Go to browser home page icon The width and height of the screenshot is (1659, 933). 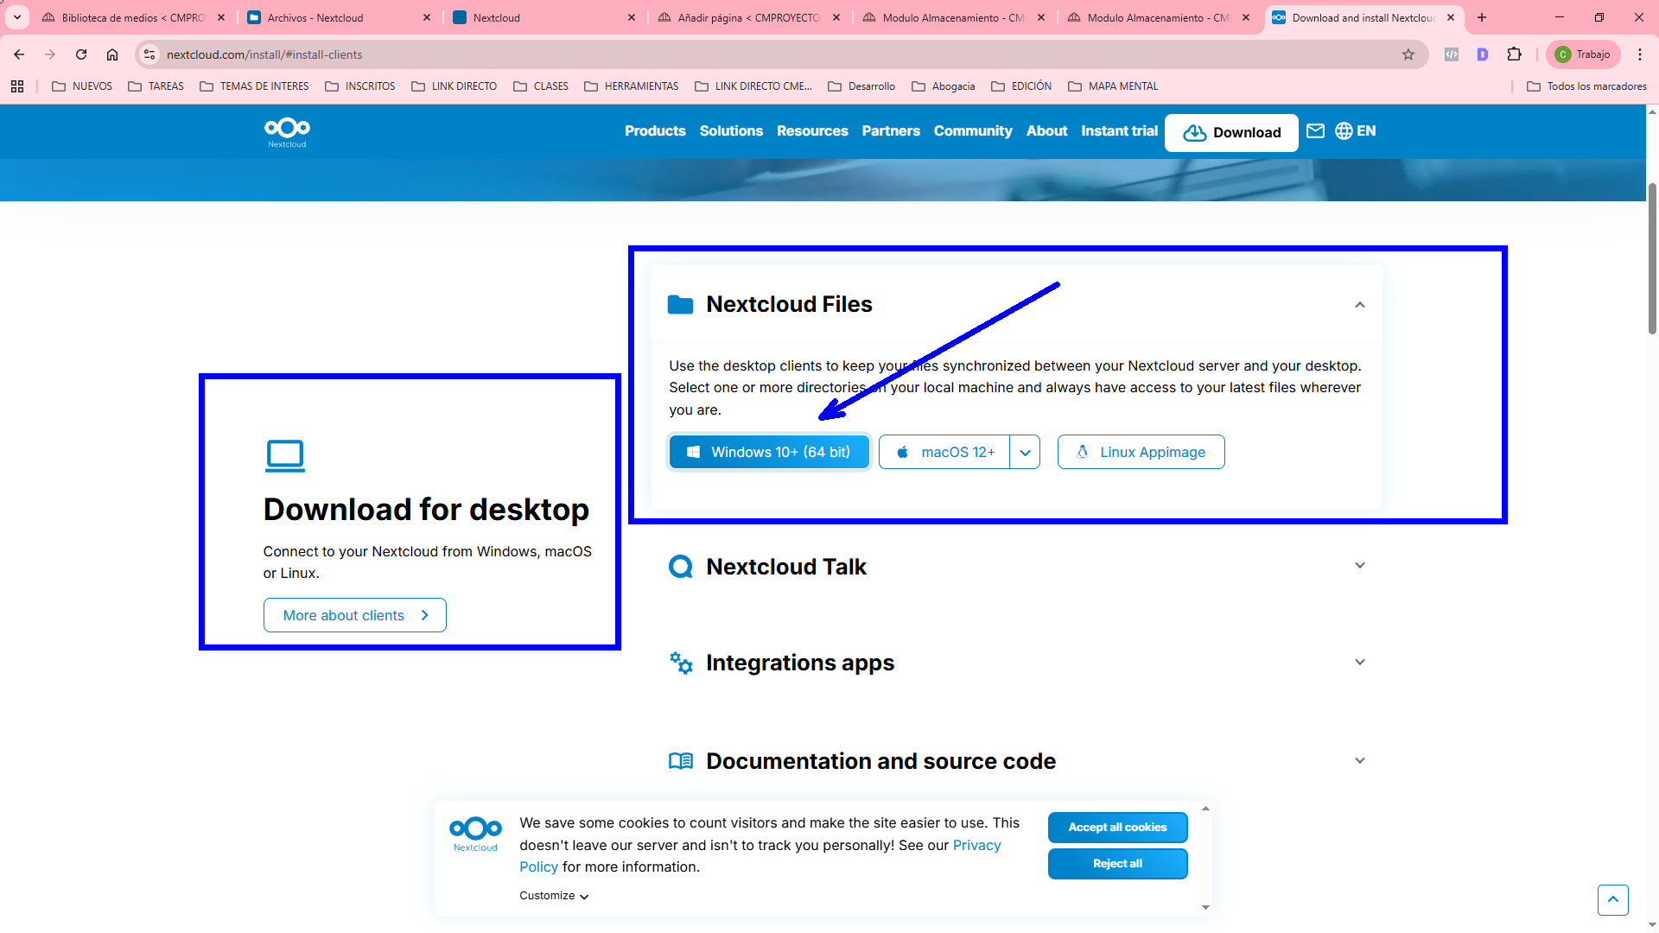point(112,54)
